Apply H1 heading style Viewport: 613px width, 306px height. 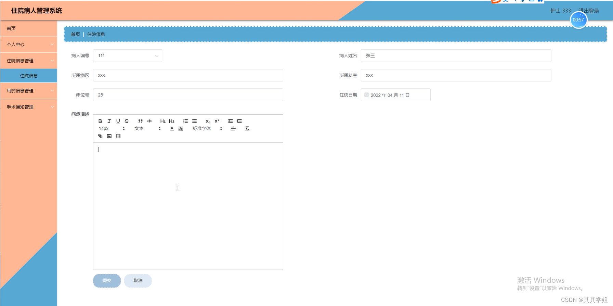[163, 121]
